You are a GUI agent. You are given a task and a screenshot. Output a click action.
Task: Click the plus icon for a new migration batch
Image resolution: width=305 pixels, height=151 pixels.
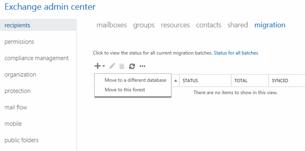coord(98,66)
